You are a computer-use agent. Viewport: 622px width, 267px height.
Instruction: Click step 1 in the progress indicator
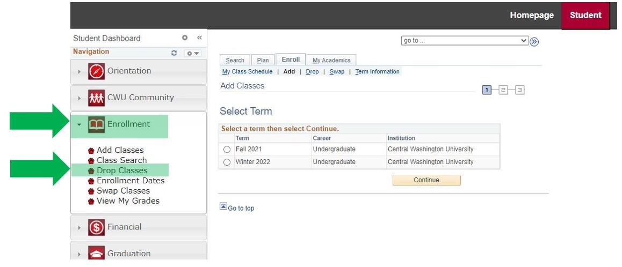487,90
